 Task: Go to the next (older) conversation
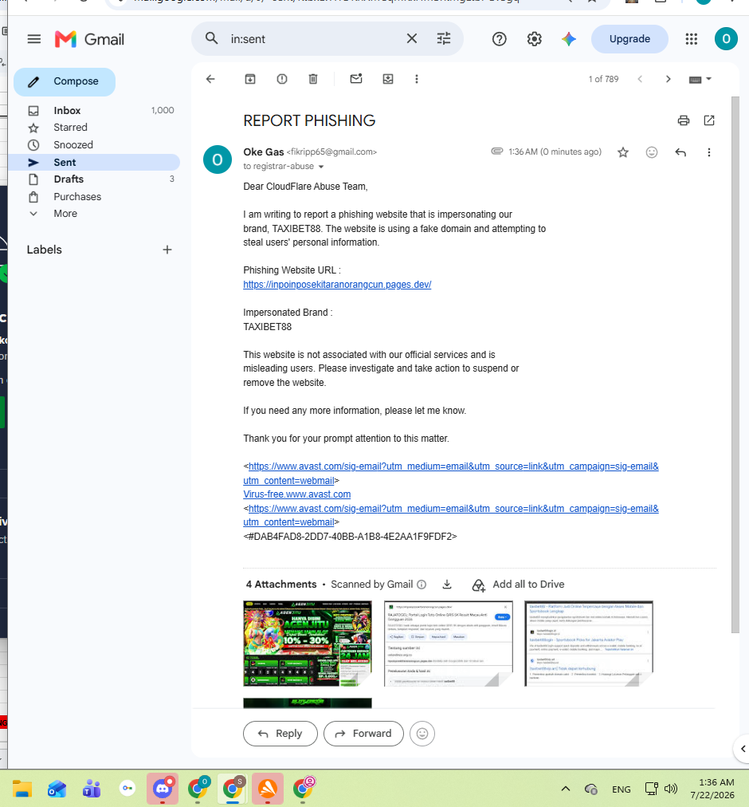pyautogui.click(x=669, y=79)
